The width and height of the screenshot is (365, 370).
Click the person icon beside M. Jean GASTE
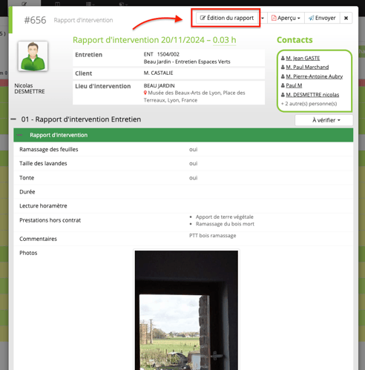click(283, 59)
